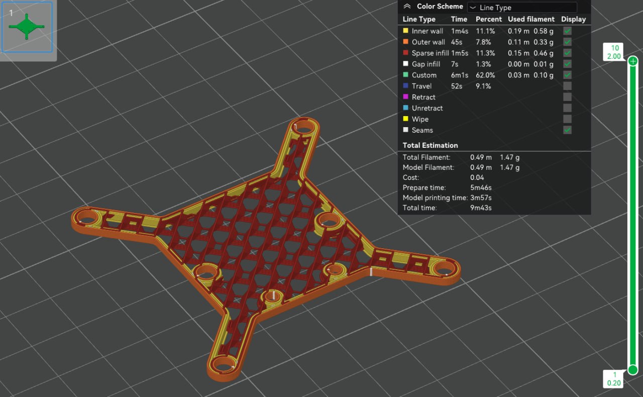Viewport: 643px width, 397px height.
Task: Click the Total time value 9m43s
Action: tap(481, 208)
